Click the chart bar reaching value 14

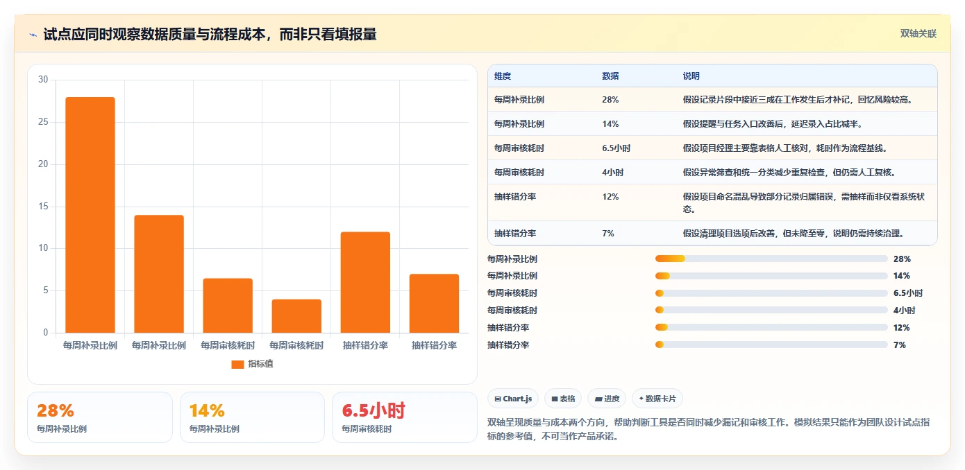click(x=159, y=274)
